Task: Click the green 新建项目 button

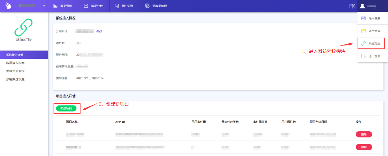Action: tap(66, 109)
